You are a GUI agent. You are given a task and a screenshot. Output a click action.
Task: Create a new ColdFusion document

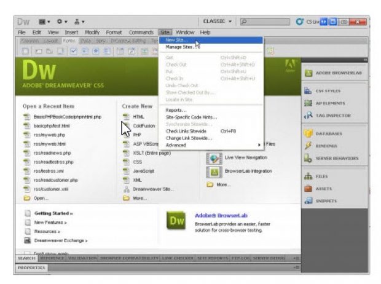pyautogui.click(x=144, y=125)
